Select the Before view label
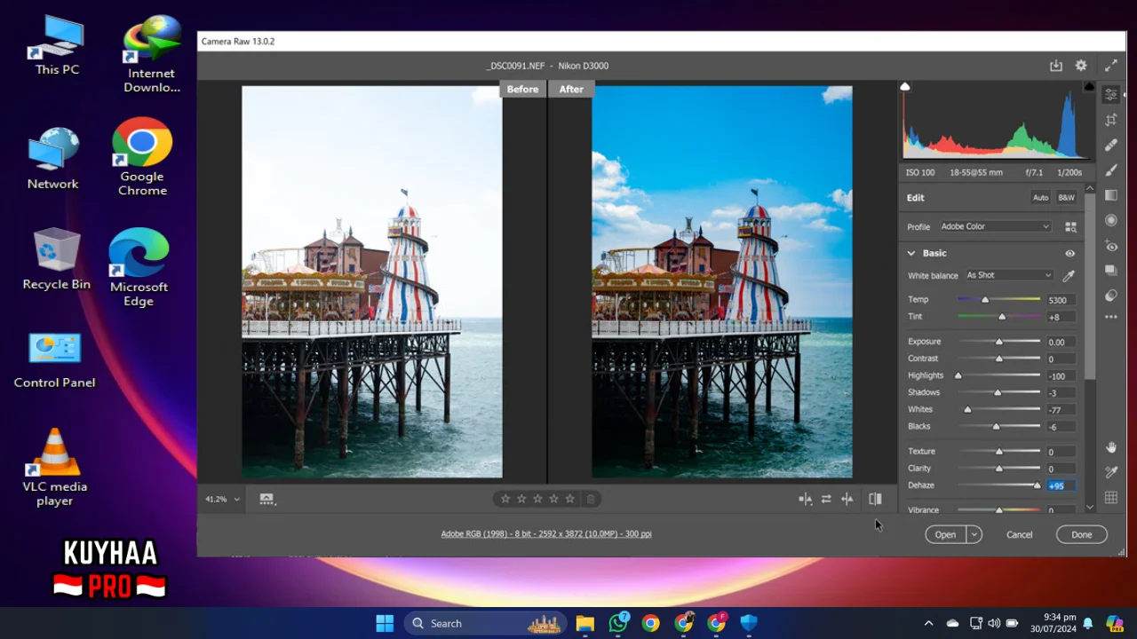The height and width of the screenshot is (639, 1137). coord(522,89)
